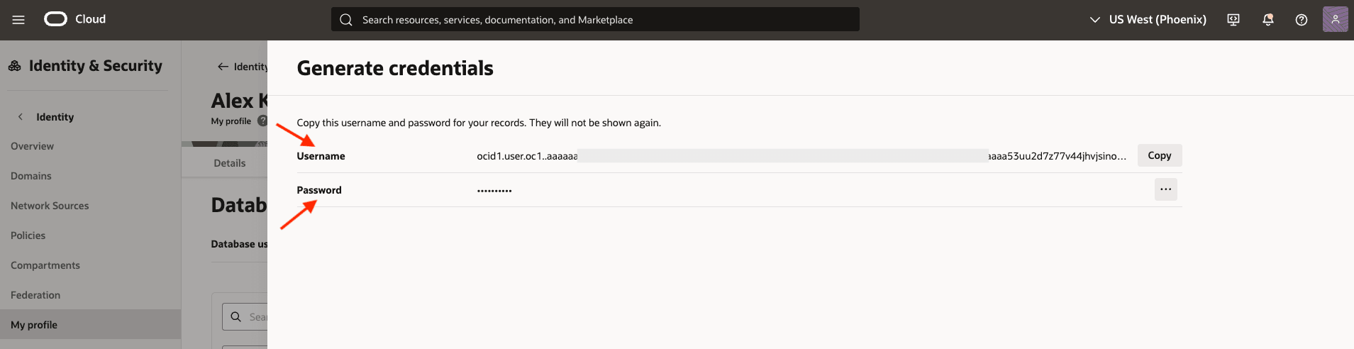The width and height of the screenshot is (1354, 349).
Task: Copy the username with Copy button
Action: click(1159, 155)
